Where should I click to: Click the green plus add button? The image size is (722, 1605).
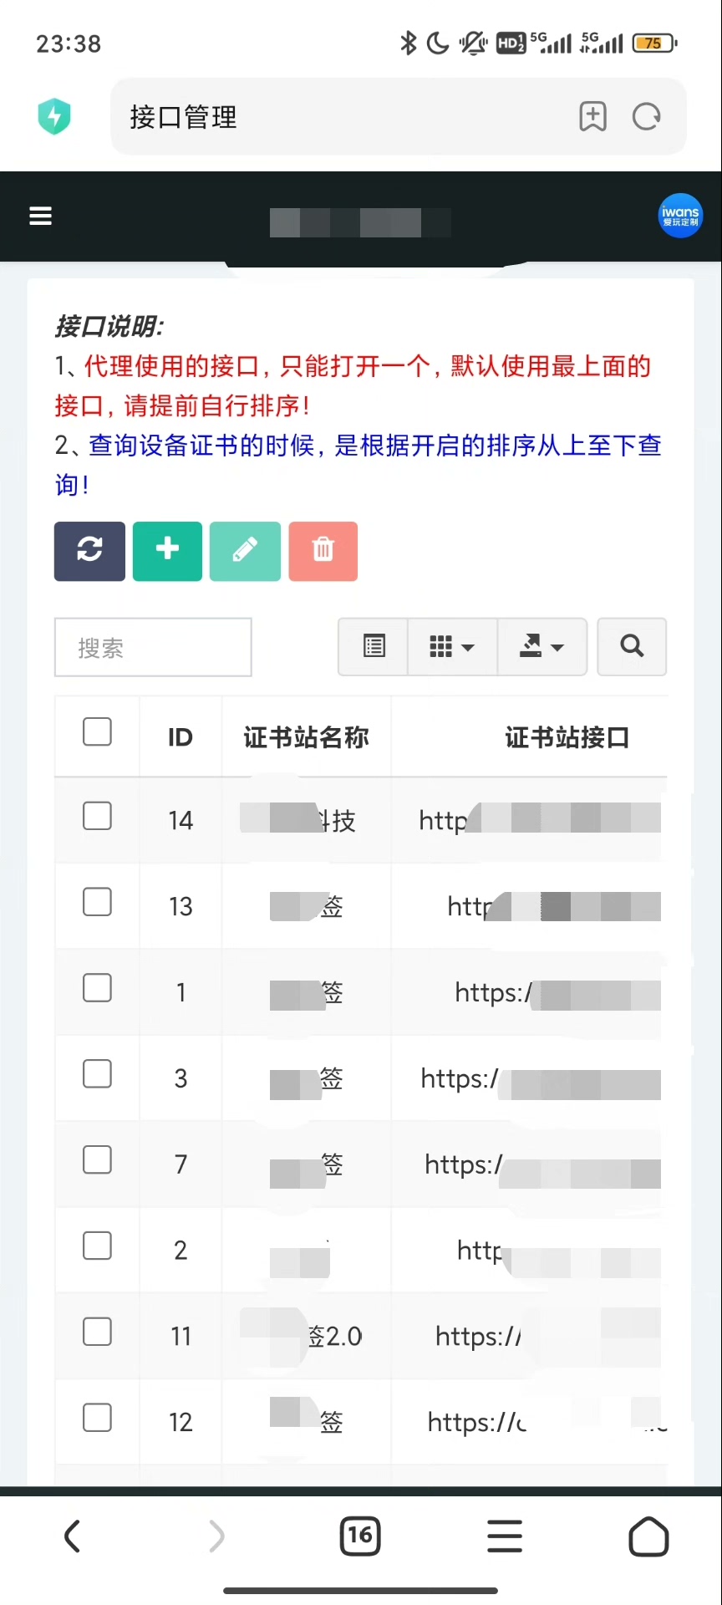pos(167,551)
